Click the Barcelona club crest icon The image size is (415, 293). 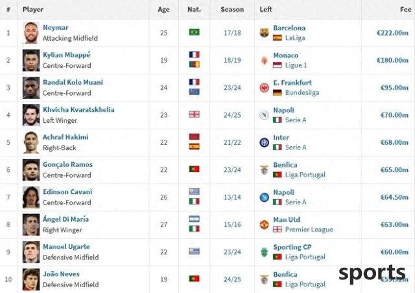[264, 33]
